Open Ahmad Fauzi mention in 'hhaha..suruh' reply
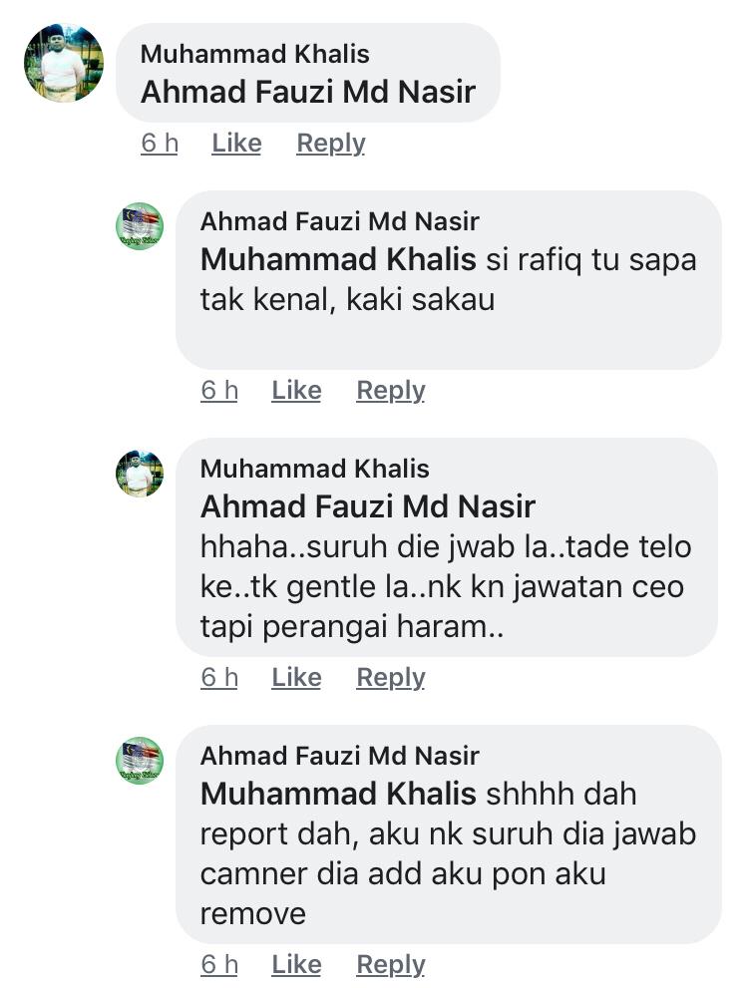 coord(367,506)
